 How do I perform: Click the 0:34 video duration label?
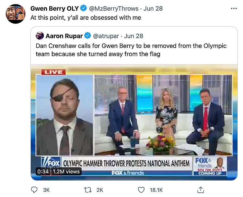pyautogui.click(x=43, y=172)
